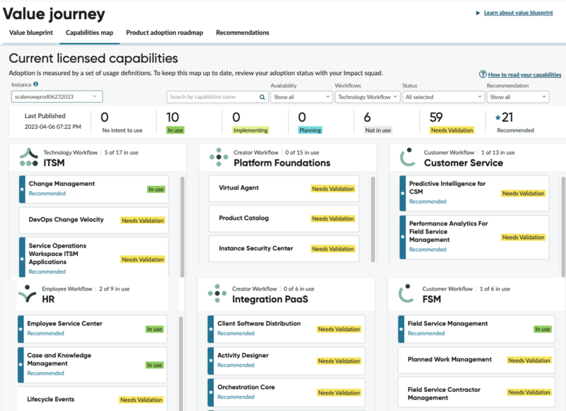Click the Search by capabilities name field

[213, 97]
